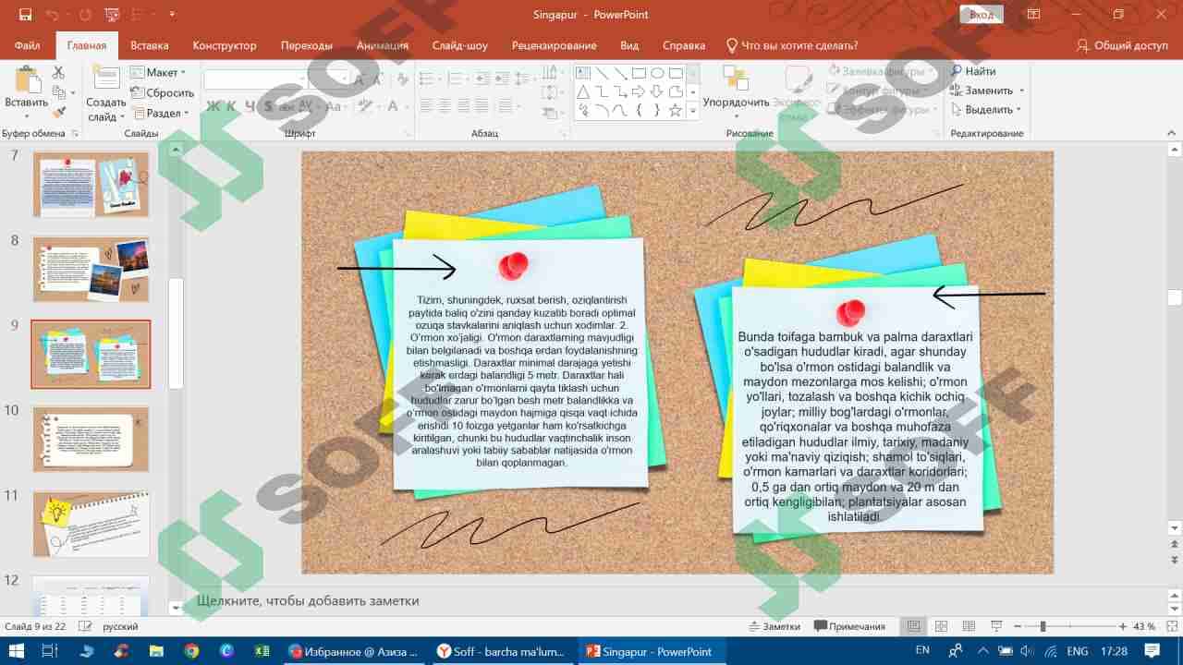1183x665 pixels.
Task: Click Share (Общий доступ) button
Action: click(x=1122, y=45)
